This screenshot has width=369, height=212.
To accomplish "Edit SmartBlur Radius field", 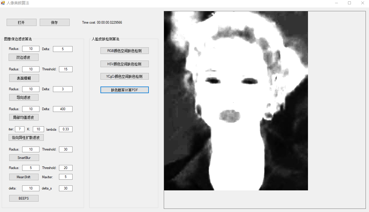I will (x=31, y=149).
